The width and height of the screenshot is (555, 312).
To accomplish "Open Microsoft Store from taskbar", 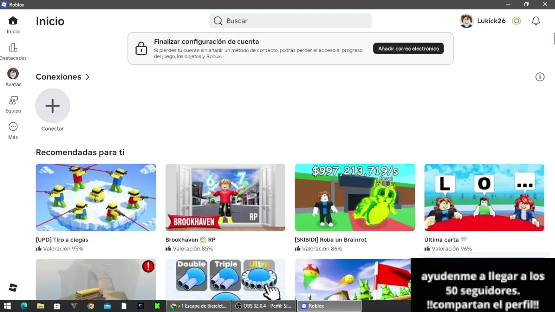I will pyautogui.click(x=57, y=306).
